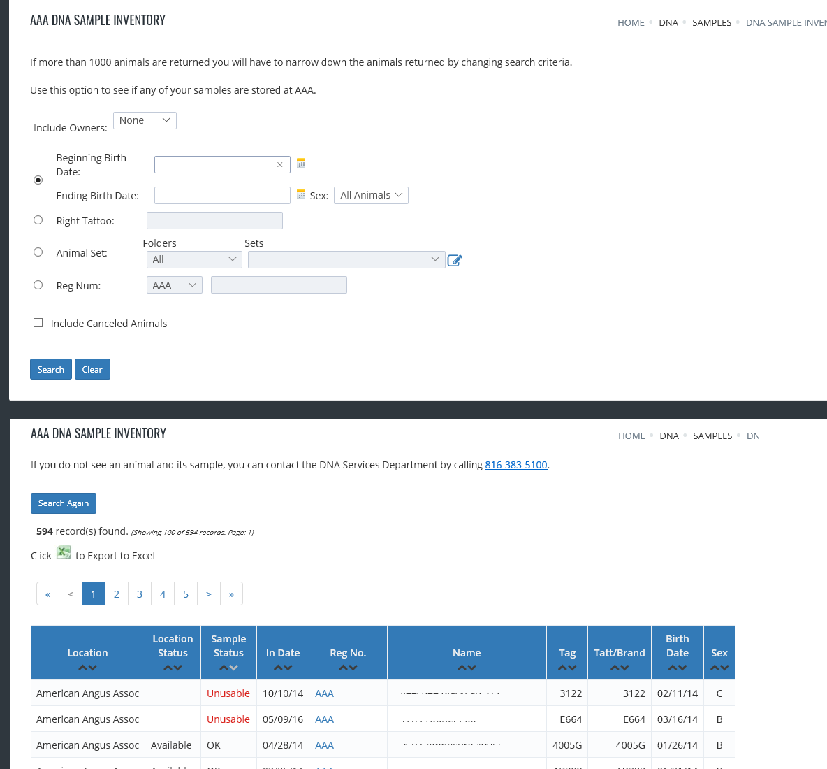
Task: Click the Clear button
Action: 92,369
